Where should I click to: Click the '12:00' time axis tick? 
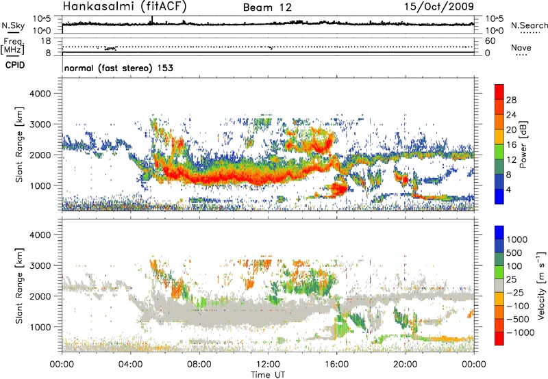268,365
